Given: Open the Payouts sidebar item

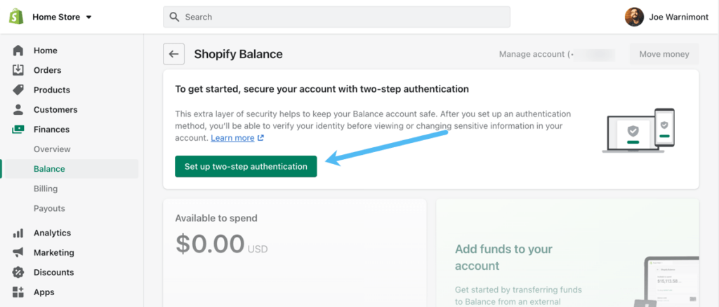Looking at the screenshot, I should click(49, 208).
